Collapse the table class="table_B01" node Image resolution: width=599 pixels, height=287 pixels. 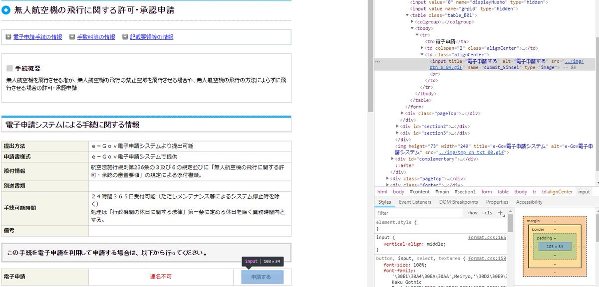point(407,15)
